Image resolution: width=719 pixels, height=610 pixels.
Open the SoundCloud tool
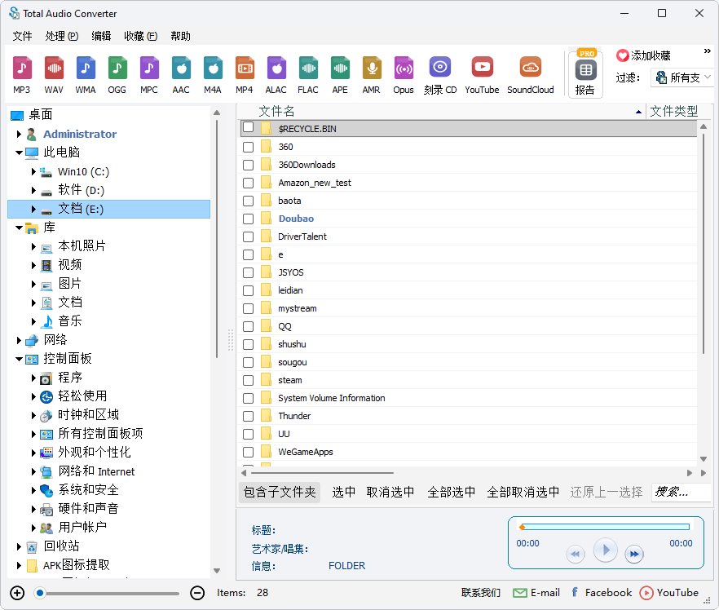[x=531, y=75]
